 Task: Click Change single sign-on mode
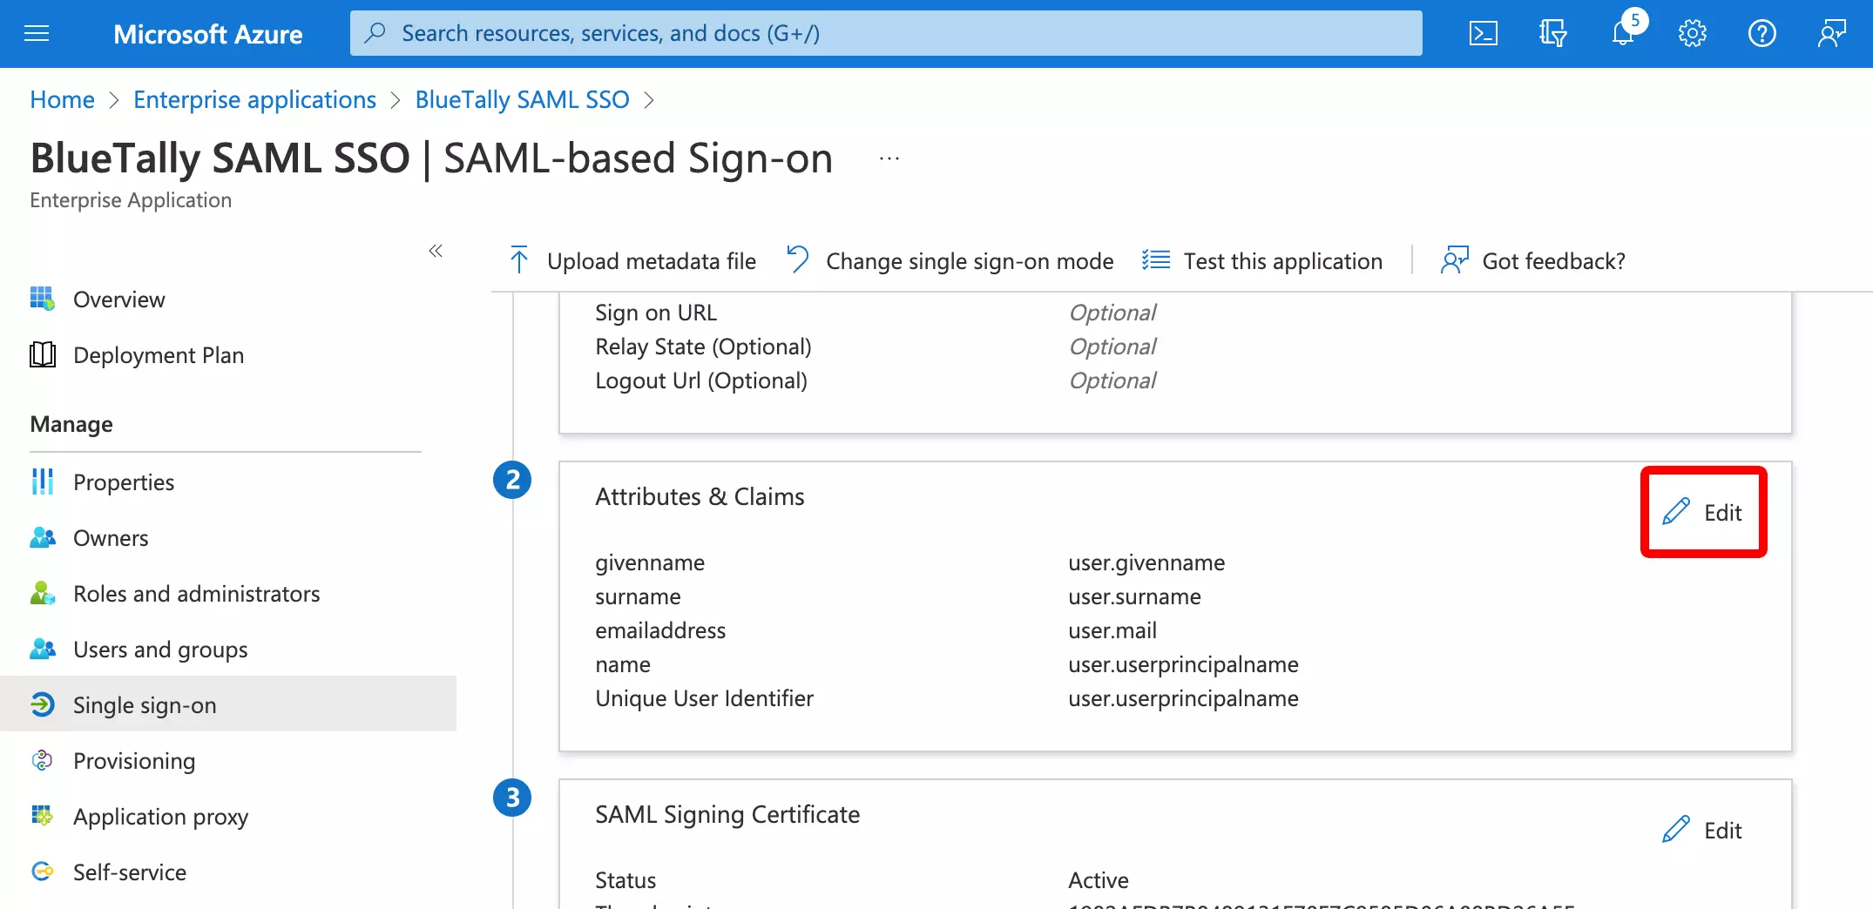(x=950, y=260)
